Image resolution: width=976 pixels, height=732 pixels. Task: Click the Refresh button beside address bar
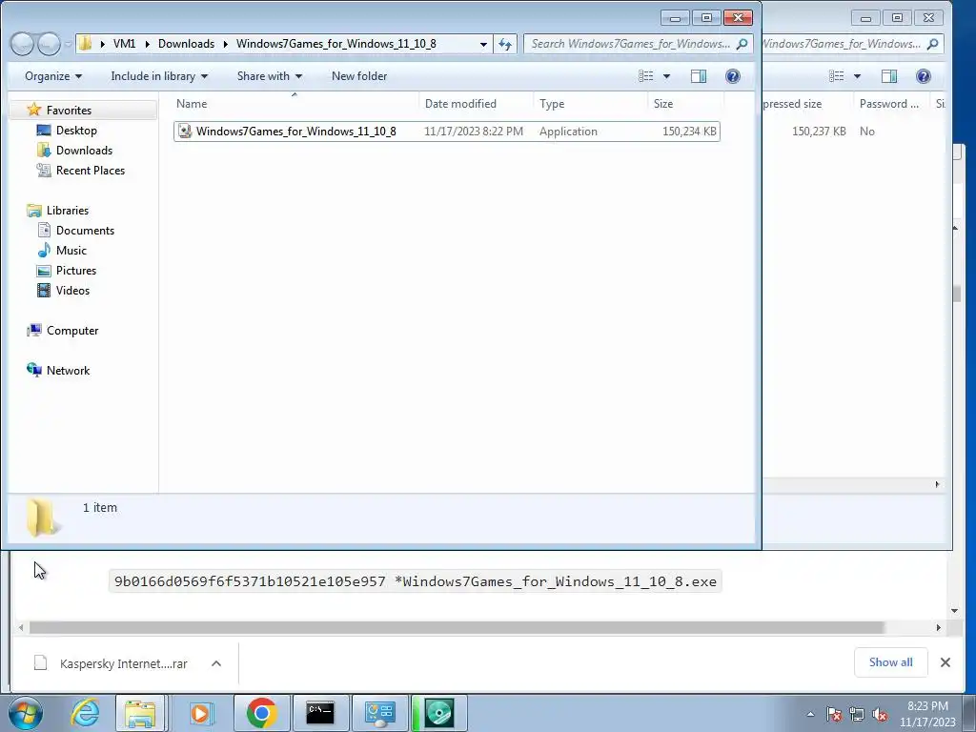(505, 44)
